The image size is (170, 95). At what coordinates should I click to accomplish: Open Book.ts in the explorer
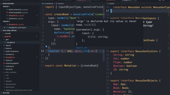tap(9, 49)
